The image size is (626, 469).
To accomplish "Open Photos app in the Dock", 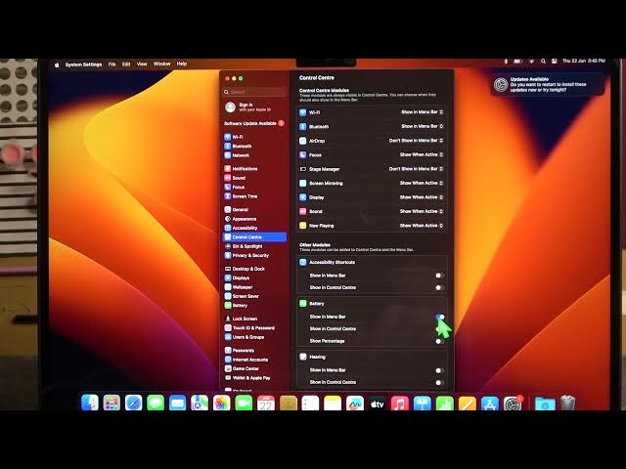I will coord(222,403).
